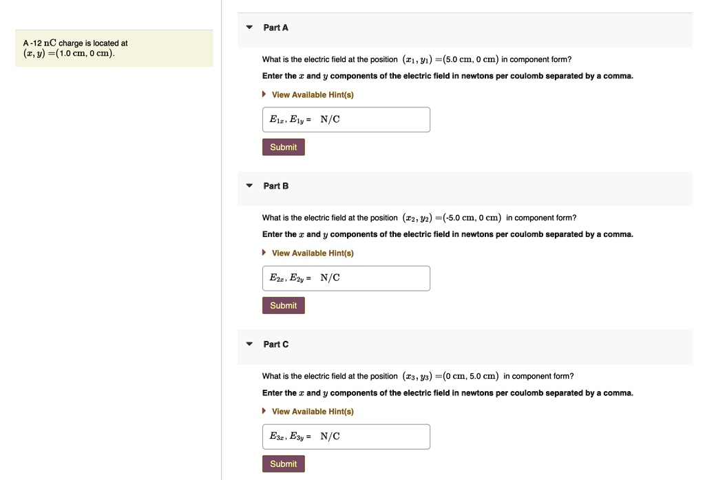Expand the hint triangle in Part B
The height and width of the screenshot is (480, 705).
265,253
